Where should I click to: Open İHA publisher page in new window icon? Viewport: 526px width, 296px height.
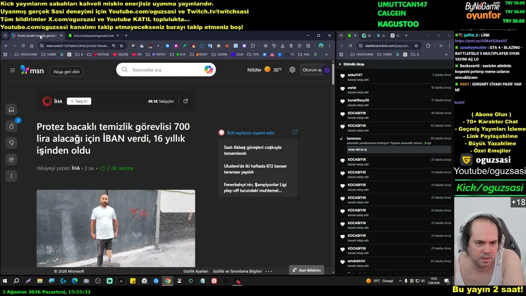(x=185, y=101)
